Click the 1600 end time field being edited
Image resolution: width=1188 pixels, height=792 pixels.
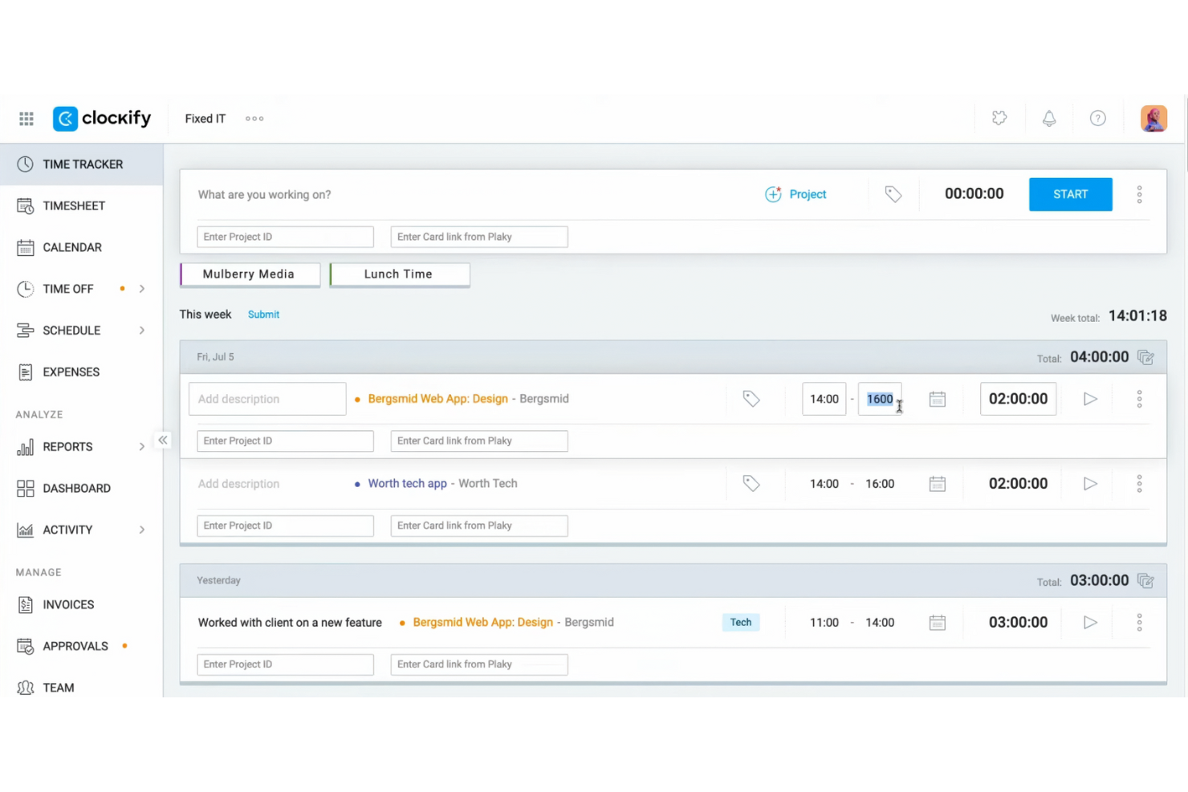click(x=880, y=399)
